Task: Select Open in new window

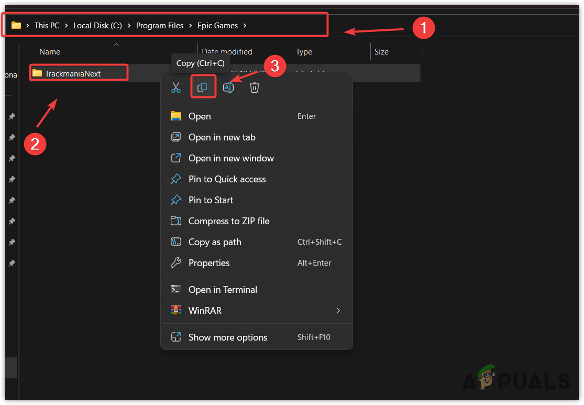Action: tap(257, 158)
